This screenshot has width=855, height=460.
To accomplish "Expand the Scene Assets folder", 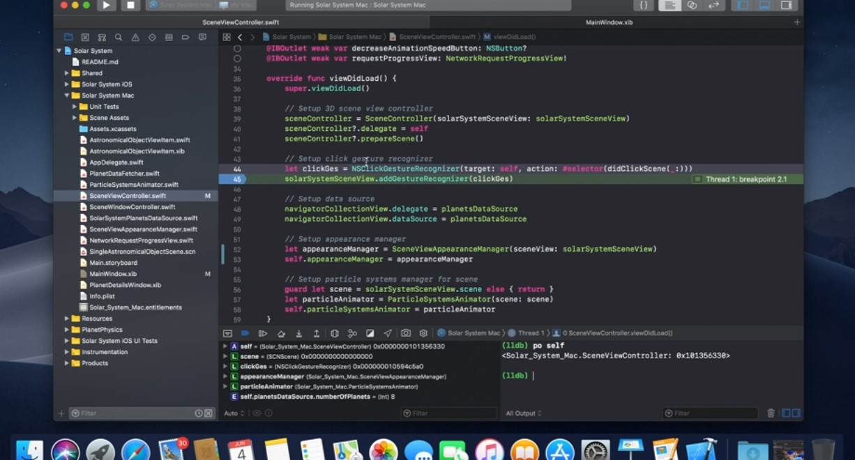I will tap(75, 118).
